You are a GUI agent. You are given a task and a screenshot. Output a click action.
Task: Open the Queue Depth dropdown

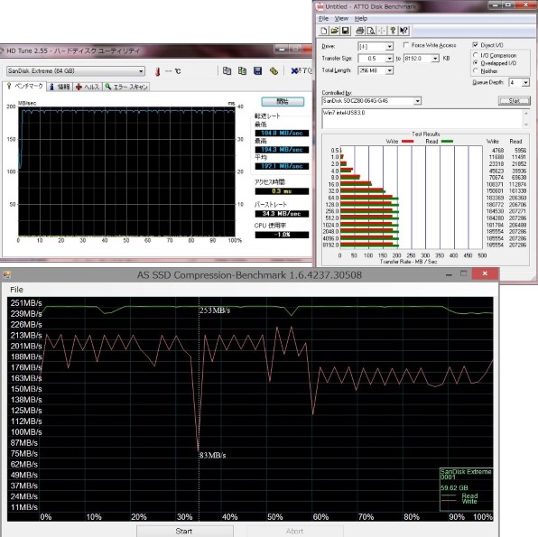click(x=519, y=82)
